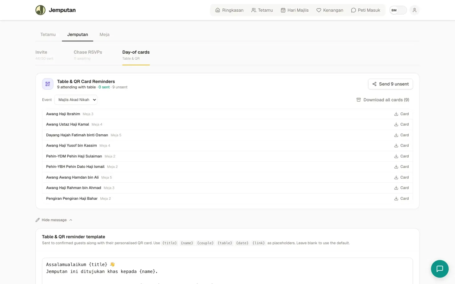Download card for Pehin-YBH Pehin Dato Haji Ismail

click(x=401, y=167)
